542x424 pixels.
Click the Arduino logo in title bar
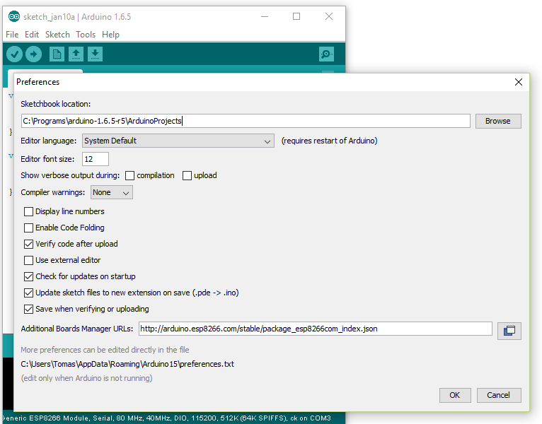click(x=14, y=16)
